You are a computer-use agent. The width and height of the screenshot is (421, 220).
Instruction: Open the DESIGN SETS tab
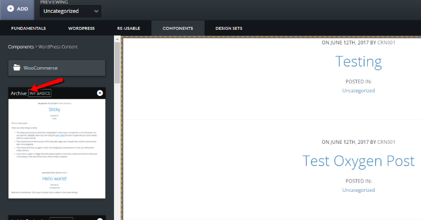[x=229, y=28]
